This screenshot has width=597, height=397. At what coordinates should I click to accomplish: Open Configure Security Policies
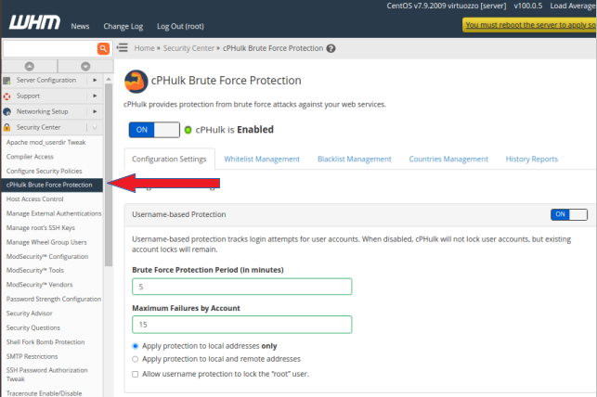click(44, 171)
